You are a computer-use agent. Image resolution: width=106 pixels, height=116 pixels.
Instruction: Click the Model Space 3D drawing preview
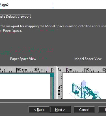click(85, 90)
